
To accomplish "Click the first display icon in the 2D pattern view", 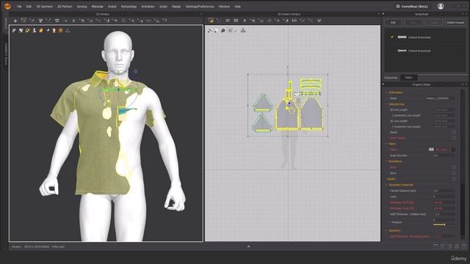I will pyautogui.click(x=210, y=31).
